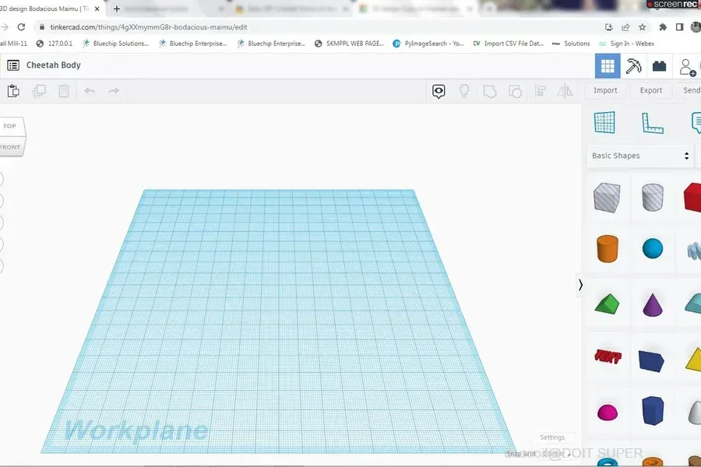Image resolution: width=701 pixels, height=467 pixels.
Task: Open a new browser tab with plus
Action: tap(117, 9)
